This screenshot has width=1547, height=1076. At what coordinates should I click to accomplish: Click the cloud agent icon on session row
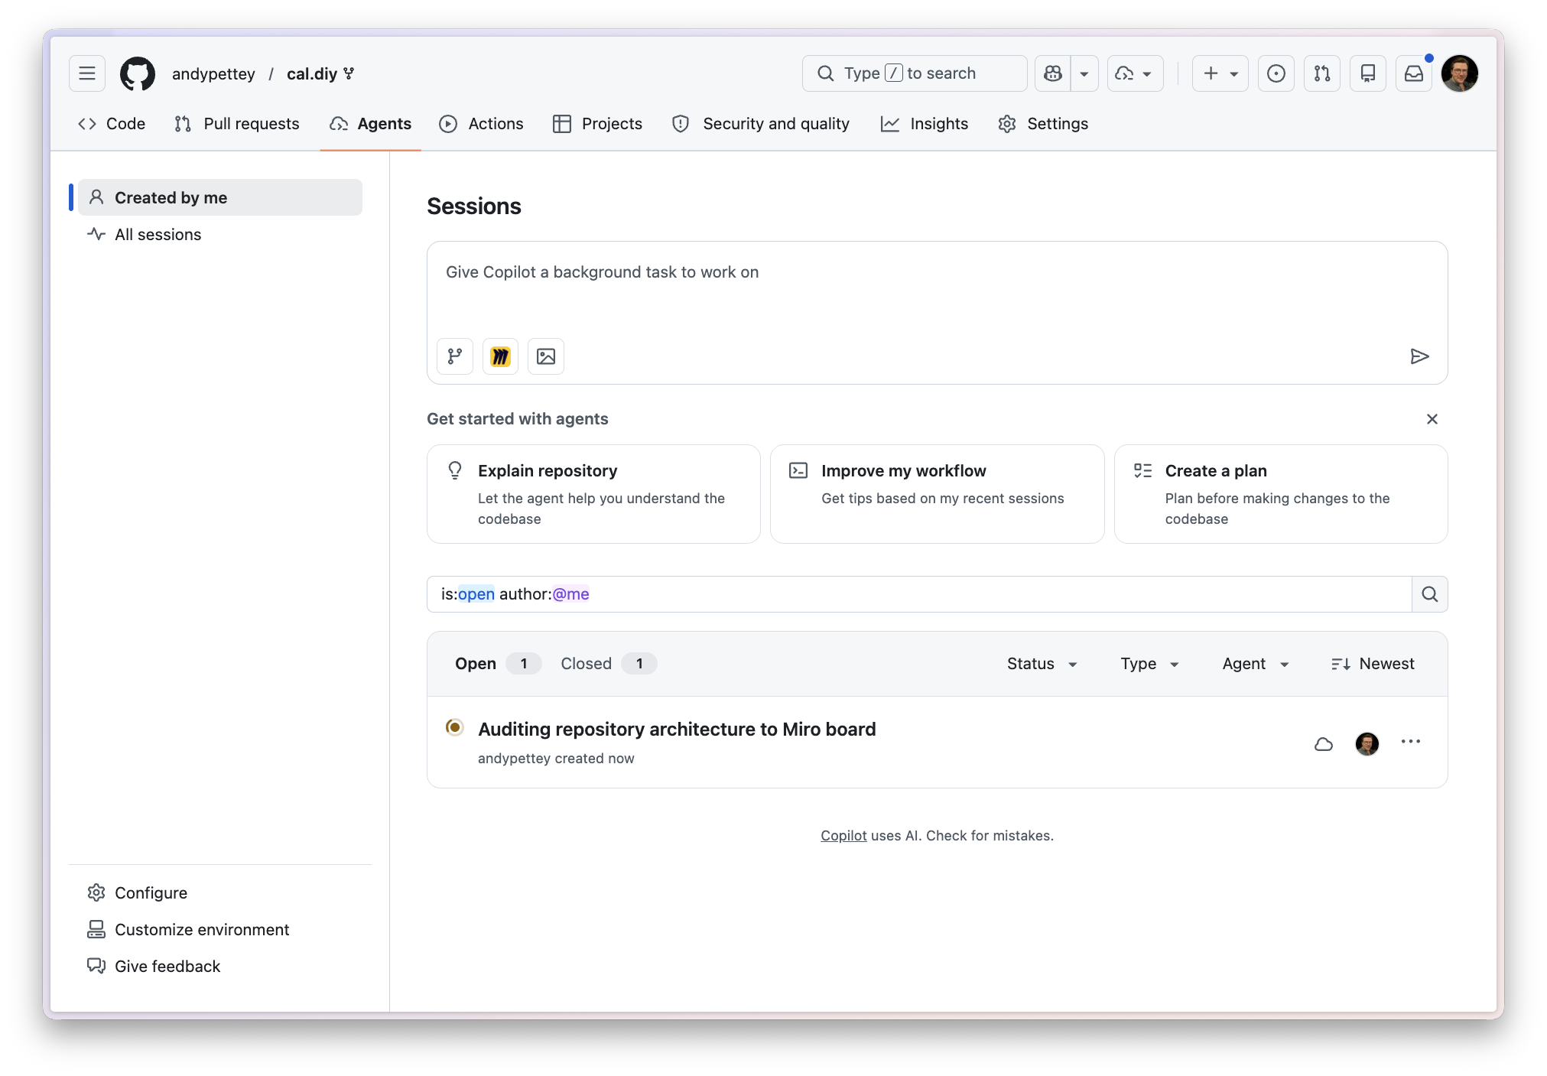(x=1324, y=744)
